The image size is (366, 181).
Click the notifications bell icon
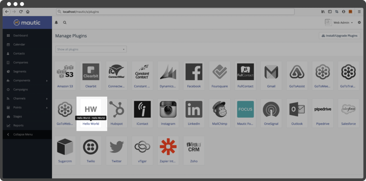pyautogui.click(x=56, y=23)
